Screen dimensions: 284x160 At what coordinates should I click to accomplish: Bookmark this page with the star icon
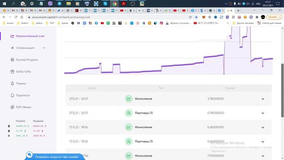coord(196,17)
